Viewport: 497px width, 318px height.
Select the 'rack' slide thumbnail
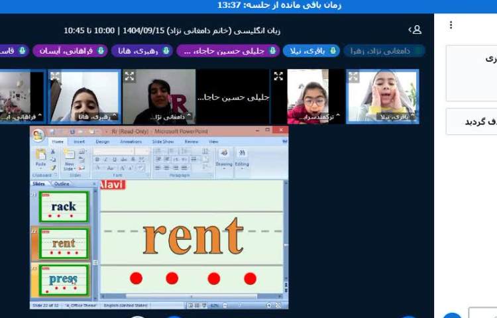pos(64,207)
